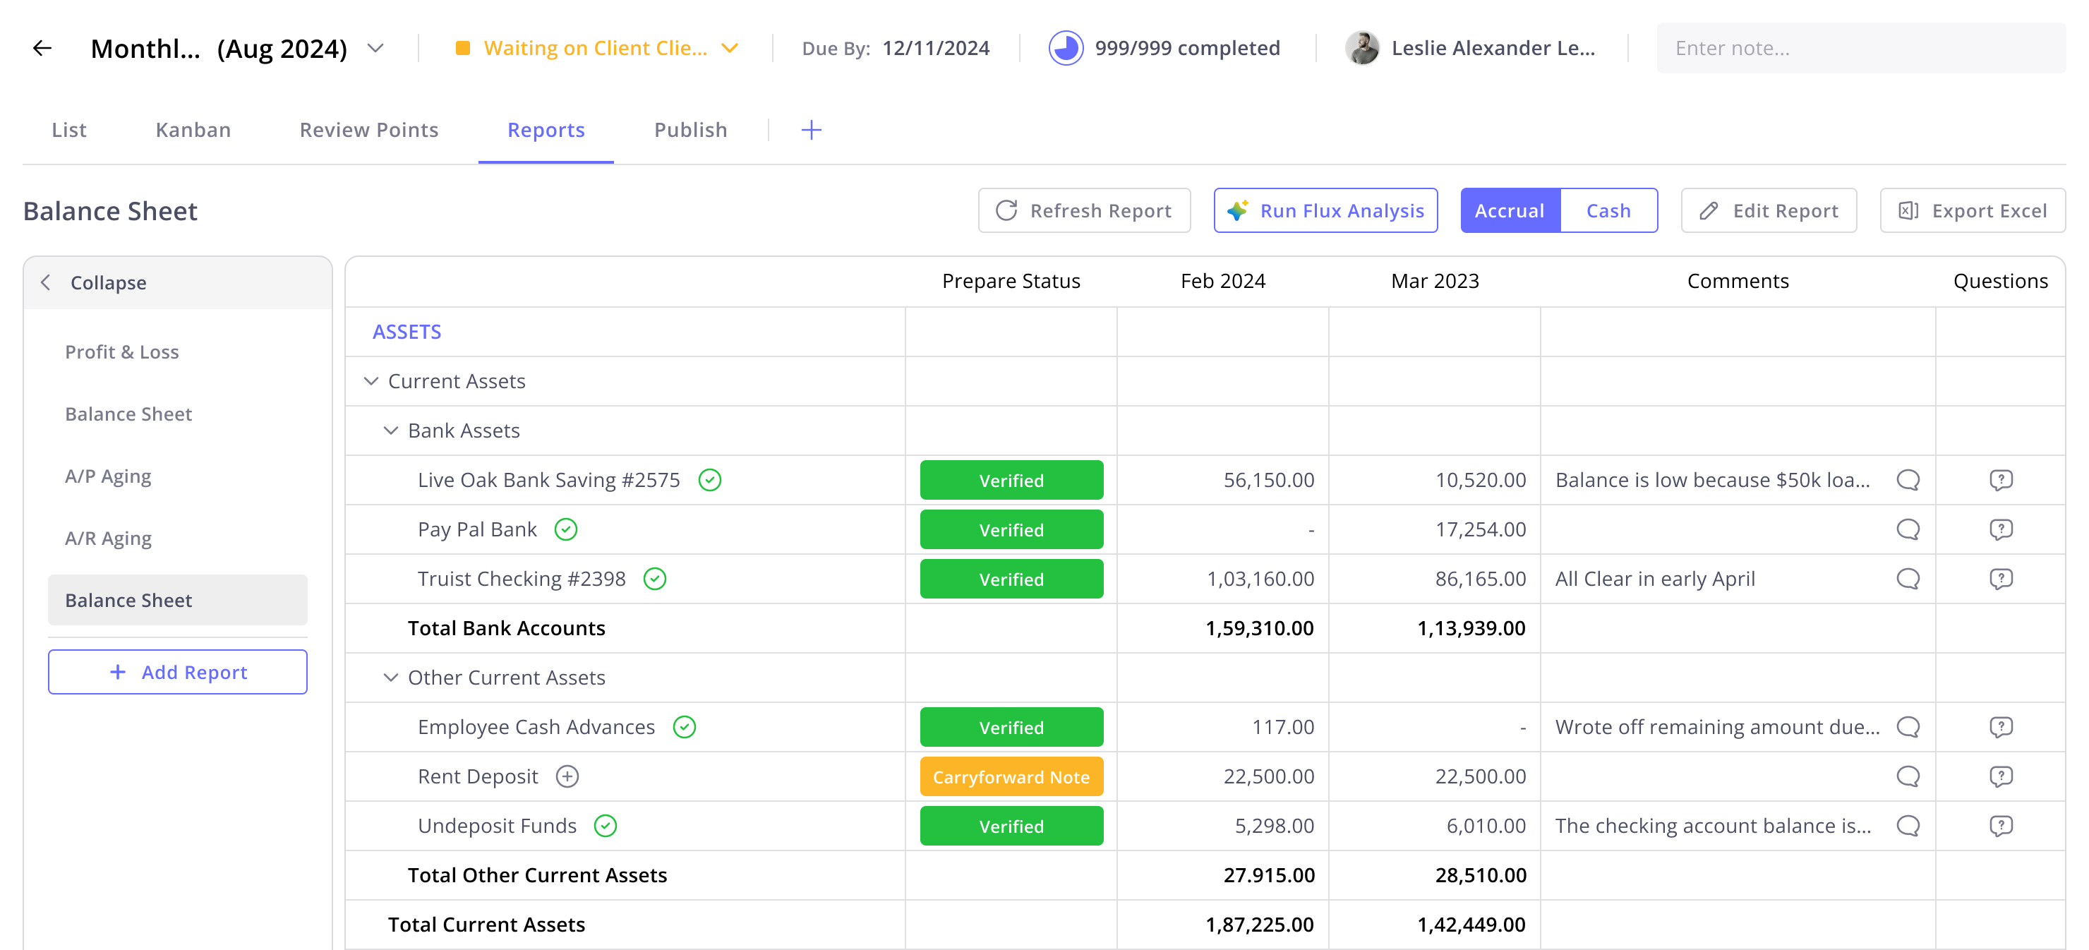This screenshot has height=950, width=2089.
Task: Open question icon for Employee Cash Advances row
Action: (x=2001, y=727)
